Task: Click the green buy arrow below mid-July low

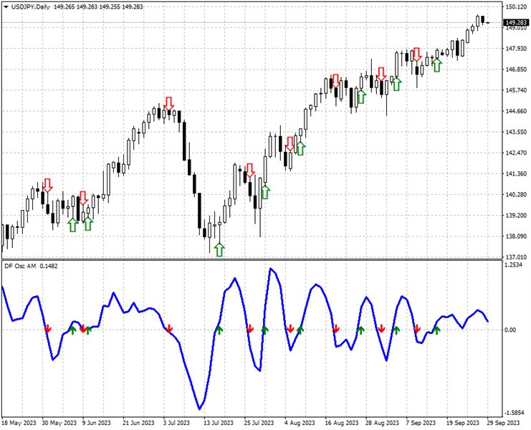Action: [x=219, y=249]
